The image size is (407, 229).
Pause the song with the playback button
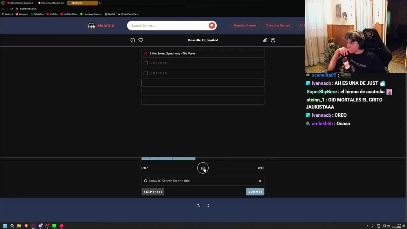203,168
